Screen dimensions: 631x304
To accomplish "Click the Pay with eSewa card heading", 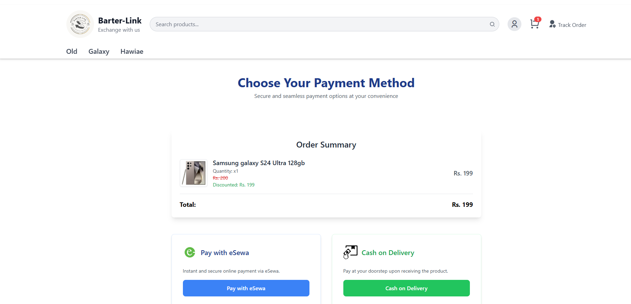I will [x=225, y=253].
